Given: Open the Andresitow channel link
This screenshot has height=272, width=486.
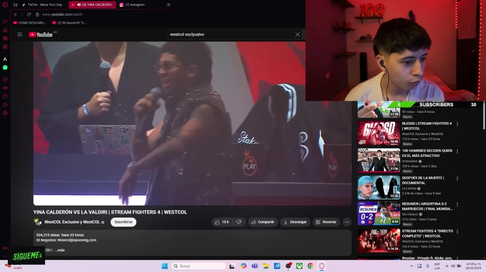Looking at the screenshot, I should 411,161.
